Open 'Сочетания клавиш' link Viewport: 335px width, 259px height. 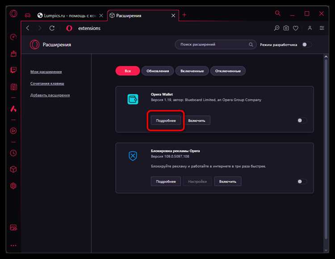pyautogui.click(x=47, y=83)
